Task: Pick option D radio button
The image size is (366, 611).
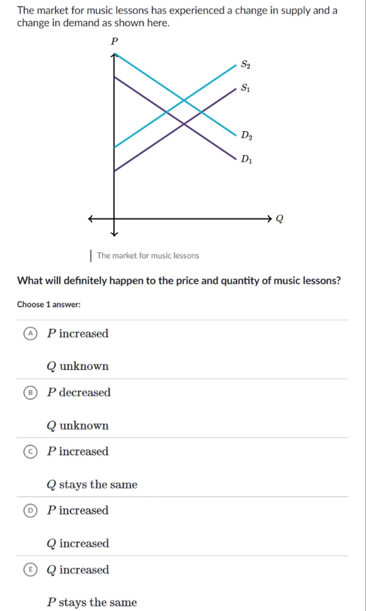Action: (x=30, y=511)
